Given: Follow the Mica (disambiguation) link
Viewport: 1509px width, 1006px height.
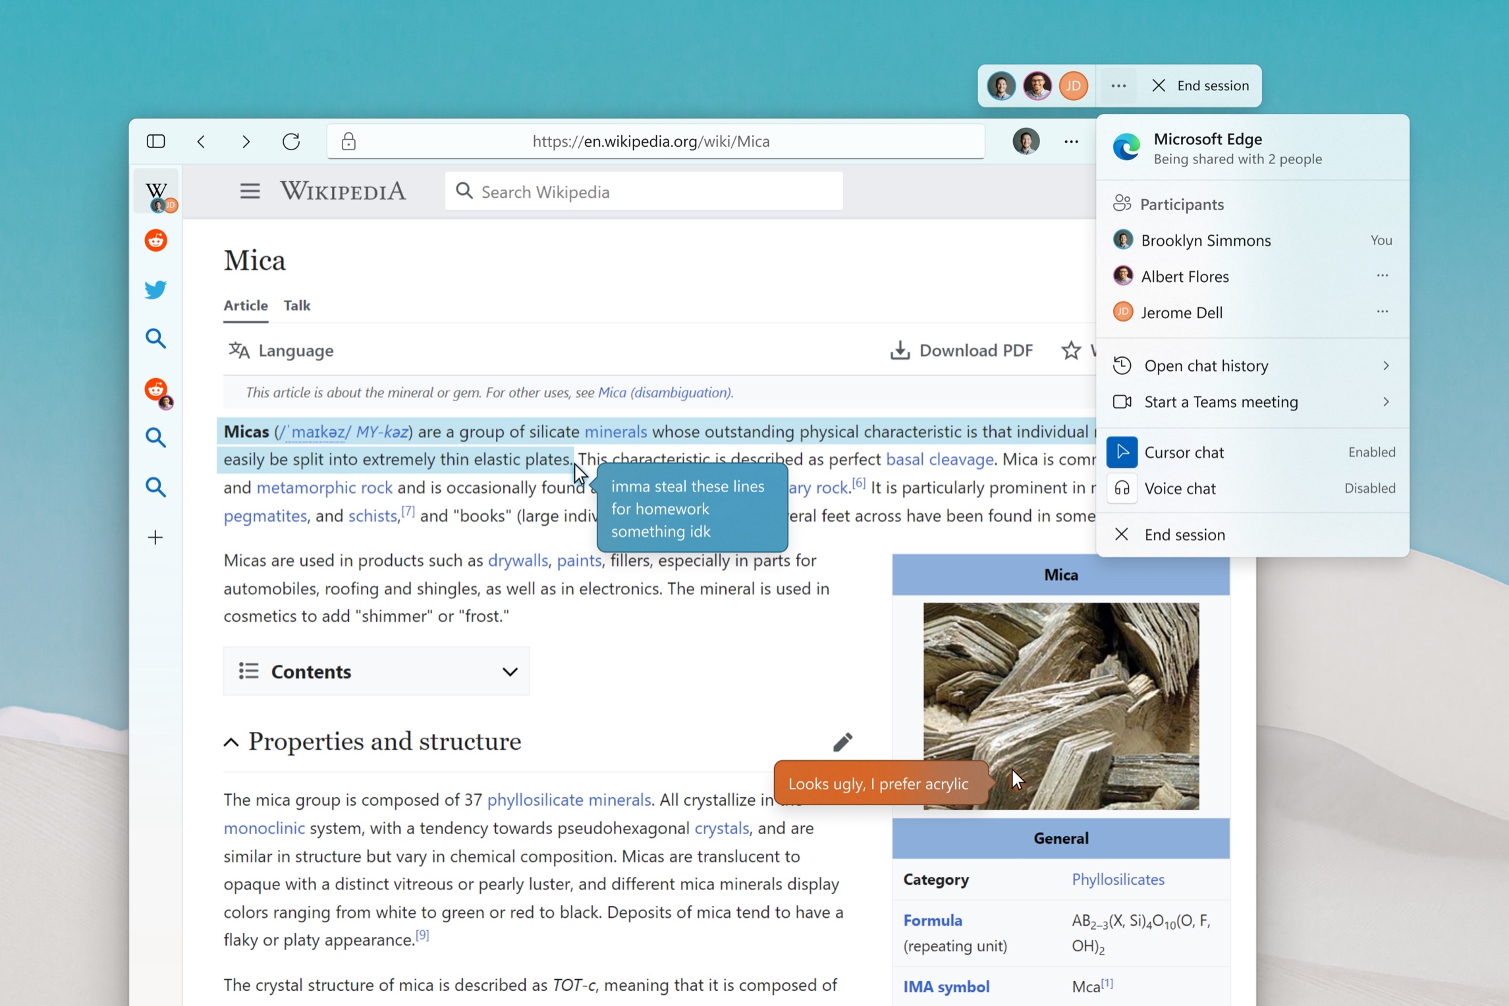Looking at the screenshot, I should click(665, 392).
